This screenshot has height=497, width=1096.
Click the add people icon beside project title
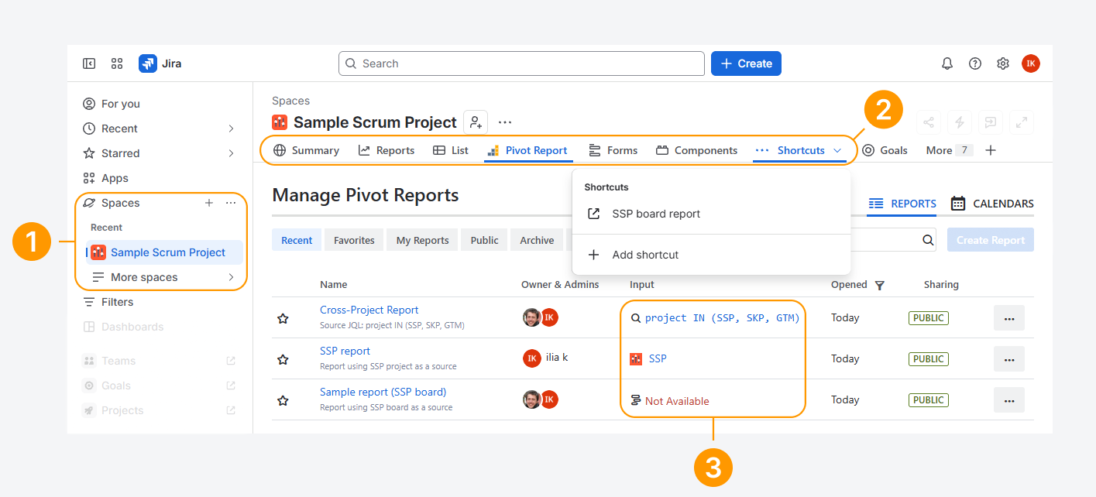(476, 122)
